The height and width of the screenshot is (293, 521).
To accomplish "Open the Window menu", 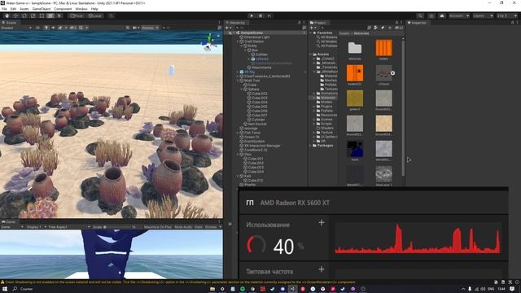I will pos(81,9).
